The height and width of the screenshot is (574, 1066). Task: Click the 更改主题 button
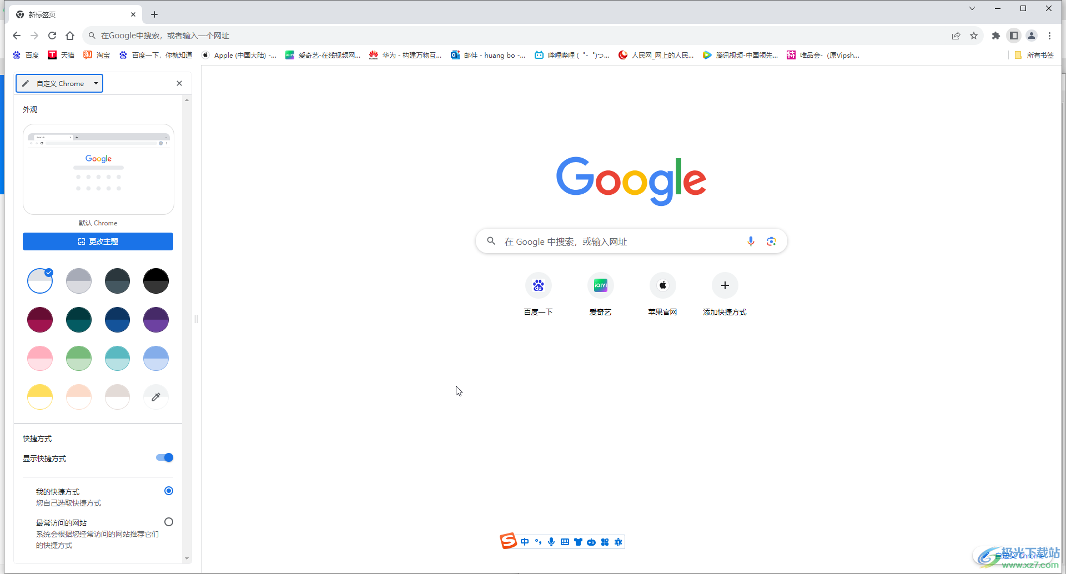pos(98,241)
